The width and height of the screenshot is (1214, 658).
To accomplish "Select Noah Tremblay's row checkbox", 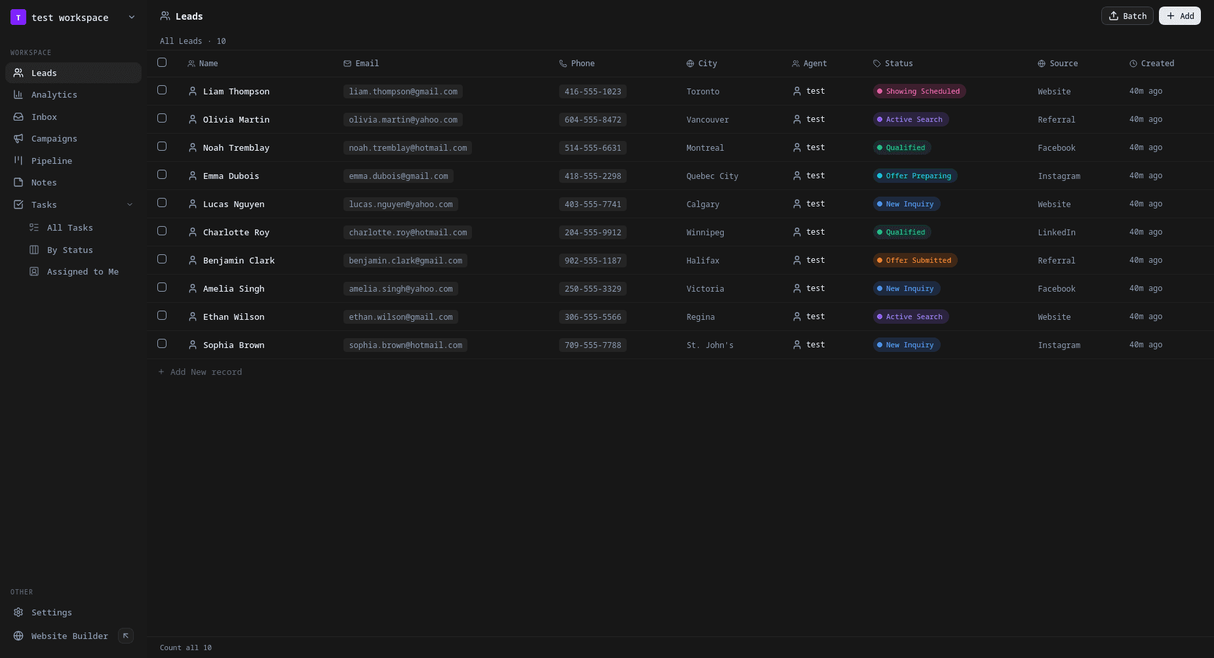I will coord(162,146).
